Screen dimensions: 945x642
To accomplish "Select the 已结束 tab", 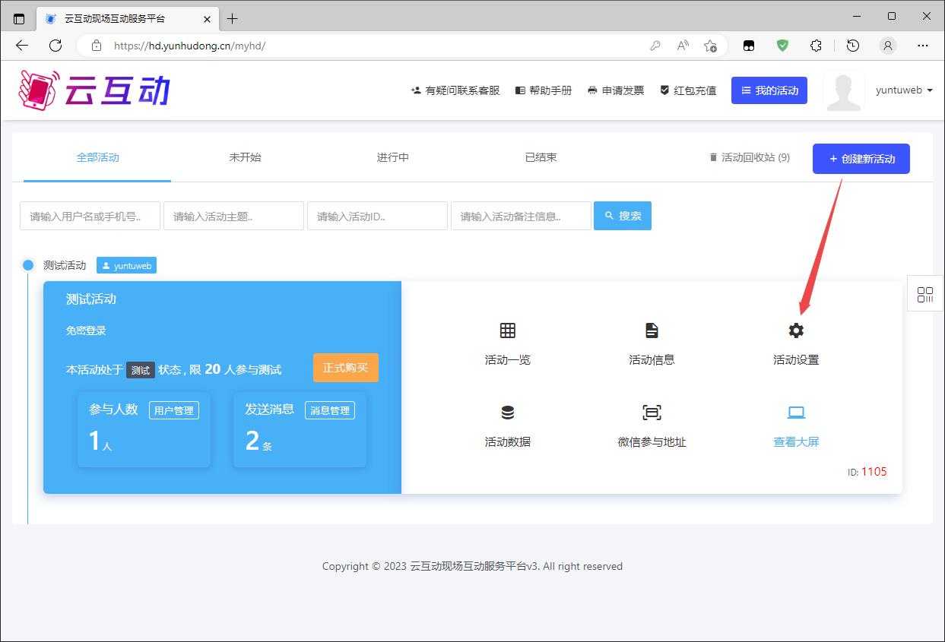I will pyautogui.click(x=541, y=157).
